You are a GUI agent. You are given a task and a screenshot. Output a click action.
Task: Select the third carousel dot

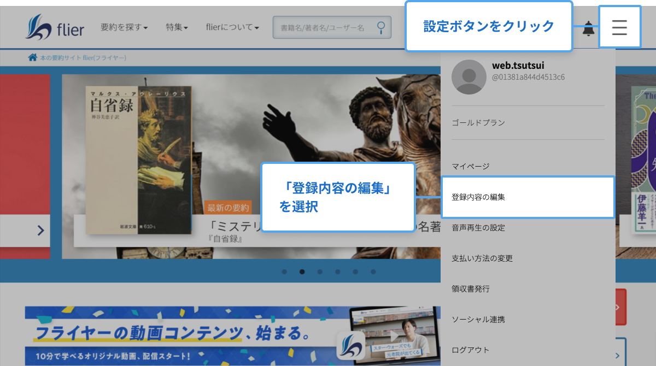(320, 271)
